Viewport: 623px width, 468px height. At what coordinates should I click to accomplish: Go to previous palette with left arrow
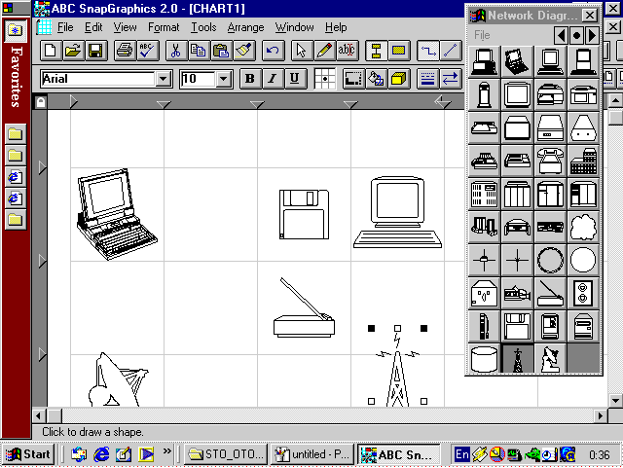tap(561, 35)
